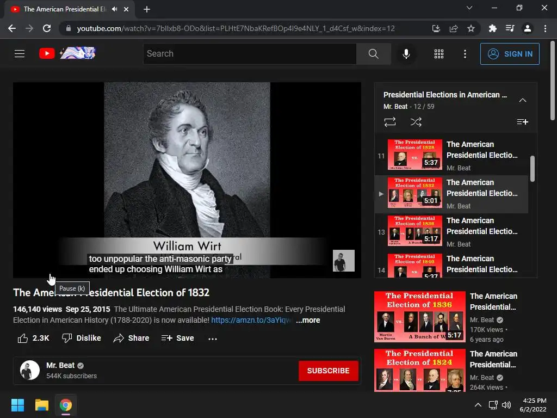Dislike the video
This screenshot has height=418, width=557.
pos(82,338)
